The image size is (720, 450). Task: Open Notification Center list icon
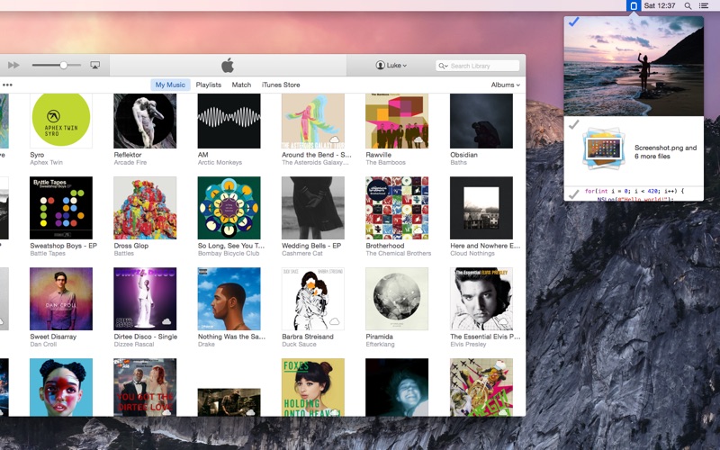click(704, 5)
